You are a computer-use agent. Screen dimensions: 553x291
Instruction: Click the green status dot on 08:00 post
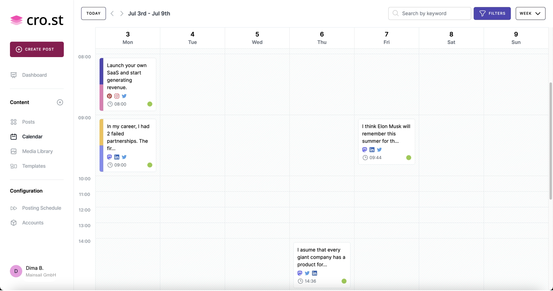click(x=150, y=104)
